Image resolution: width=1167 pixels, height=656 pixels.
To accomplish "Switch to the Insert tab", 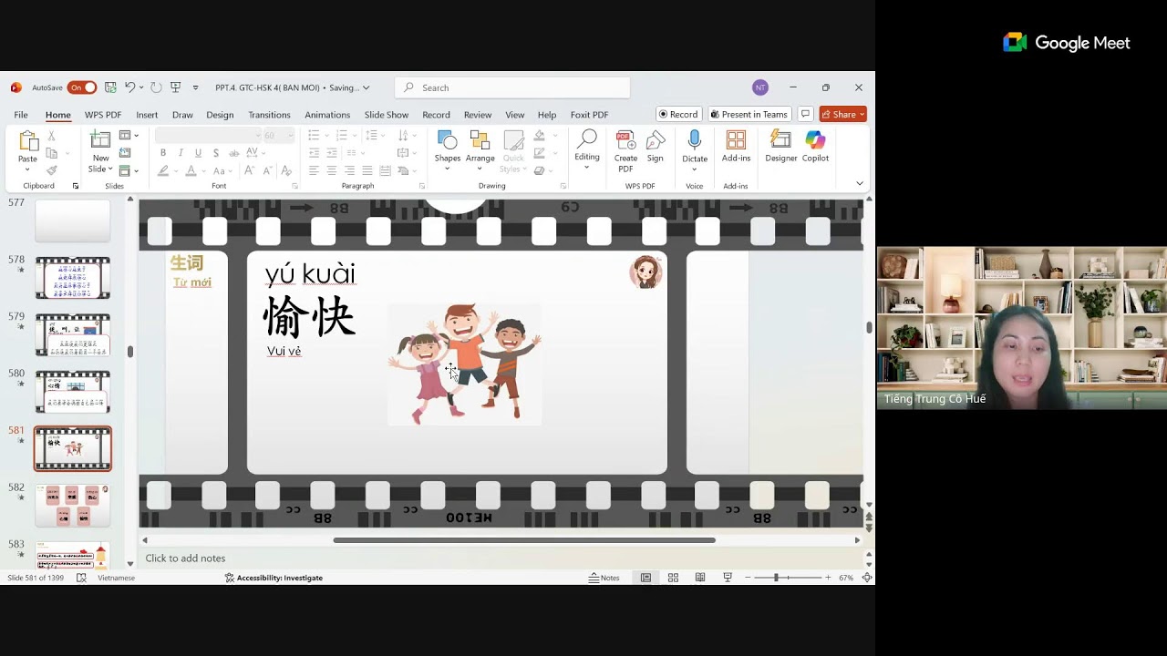I will tap(147, 115).
